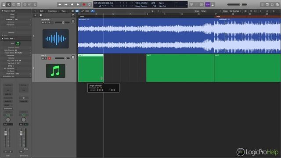Click the Fast Forward transport button
The height and width of the screenshot is (158, 281).
66,4
